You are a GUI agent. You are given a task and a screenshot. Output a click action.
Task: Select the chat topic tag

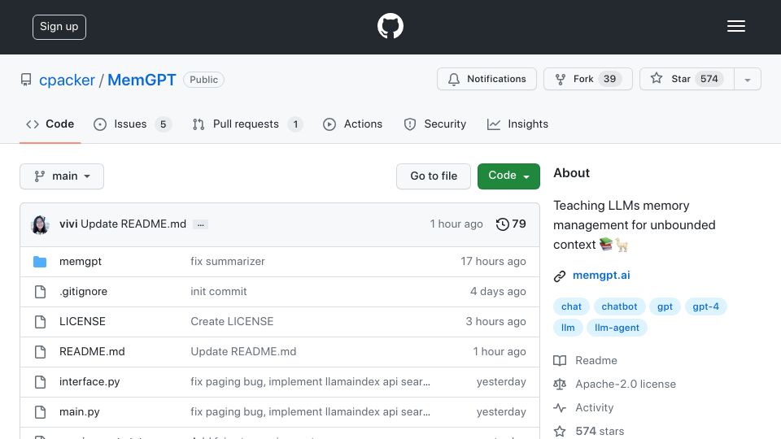click(x=571, y=306)
